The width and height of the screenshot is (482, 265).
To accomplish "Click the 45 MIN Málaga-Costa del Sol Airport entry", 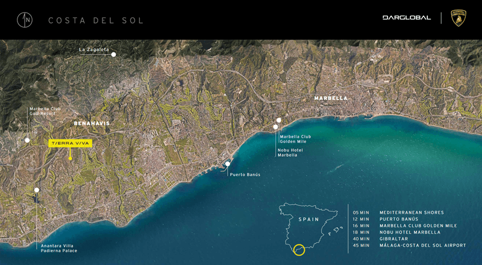I will tap(410, 245).
